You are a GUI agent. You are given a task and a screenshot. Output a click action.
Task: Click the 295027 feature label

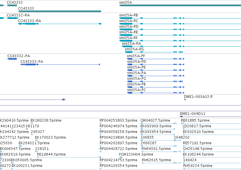[x=38, y=132]
